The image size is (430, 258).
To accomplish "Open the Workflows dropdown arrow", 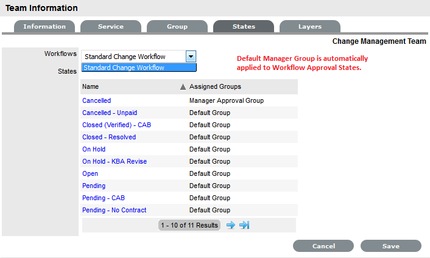I will 191,57.
